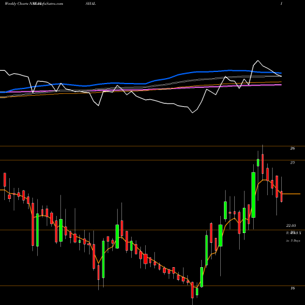305x305 pixels.
Task: Click the 'in 5 Days' label
Action: 293,240
